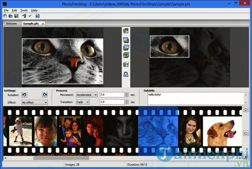Click the fifth center-strip icon above the padlock
The width and height of the screenshot is (252, 169).
(x=126, y=64)
